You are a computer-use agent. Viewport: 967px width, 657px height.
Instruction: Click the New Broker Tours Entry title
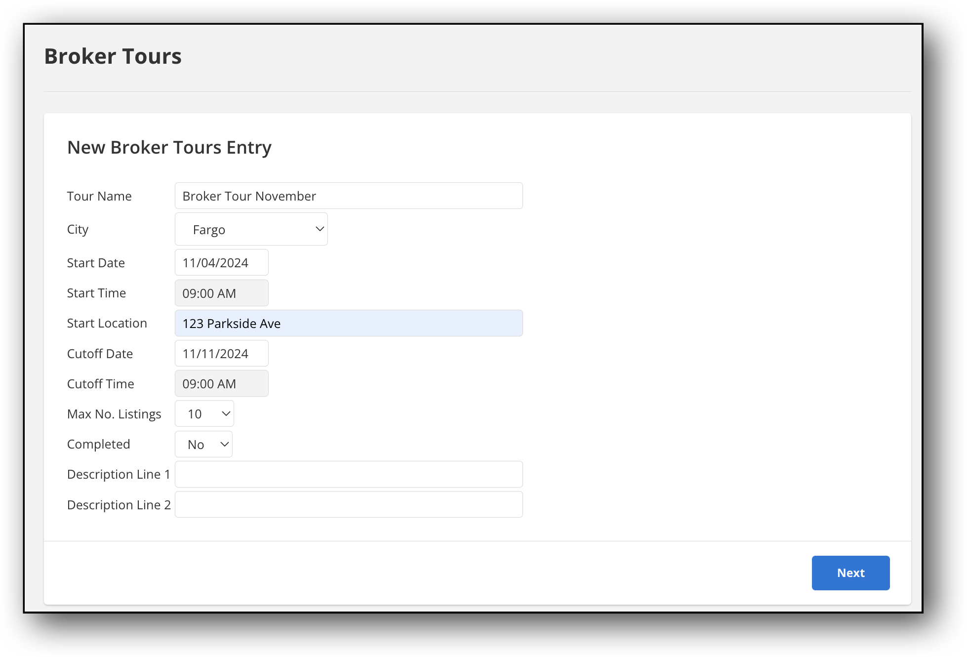[168, 147]
